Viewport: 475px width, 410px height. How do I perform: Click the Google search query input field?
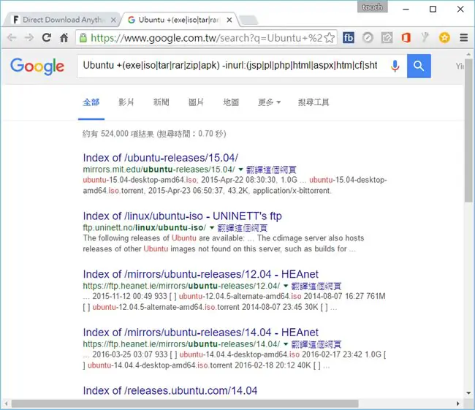tap(230, 66)
